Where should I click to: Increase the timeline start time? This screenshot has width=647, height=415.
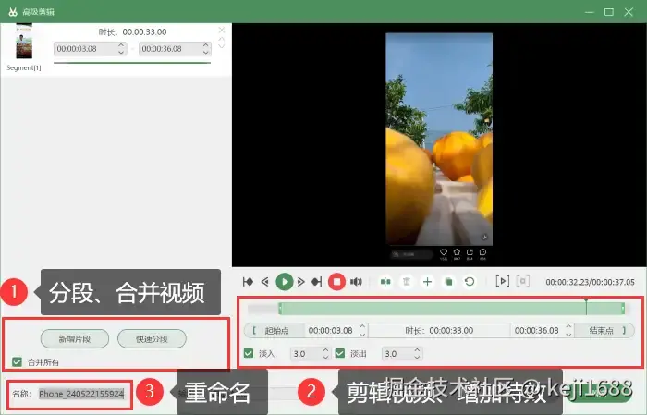tap(362, 326)
